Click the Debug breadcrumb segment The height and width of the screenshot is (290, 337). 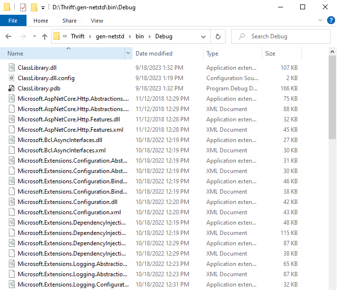164,36
